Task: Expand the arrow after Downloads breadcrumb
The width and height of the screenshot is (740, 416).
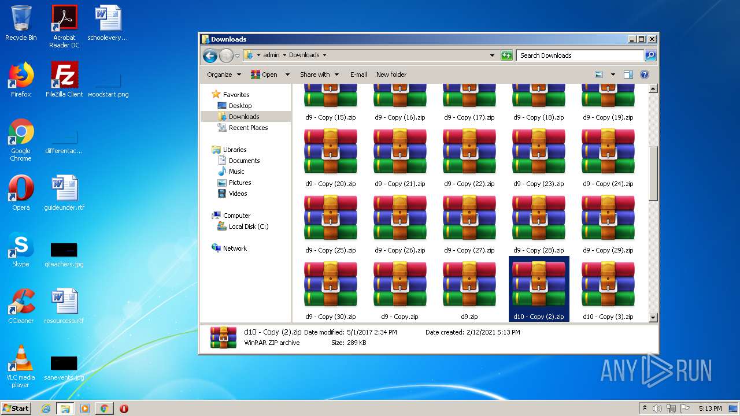Action: pos(324,55)
